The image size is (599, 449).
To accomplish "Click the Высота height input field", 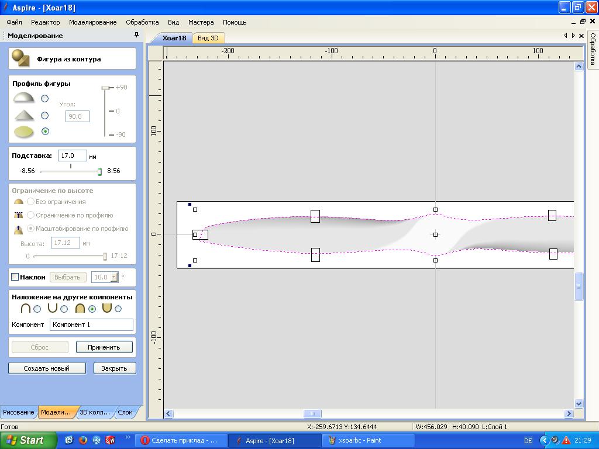I will point(66,243).
